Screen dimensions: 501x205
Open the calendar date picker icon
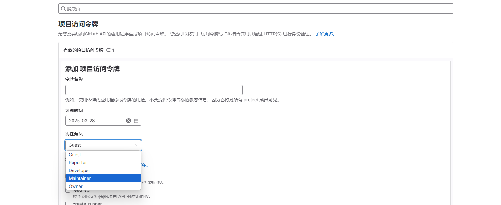(136, 121)
